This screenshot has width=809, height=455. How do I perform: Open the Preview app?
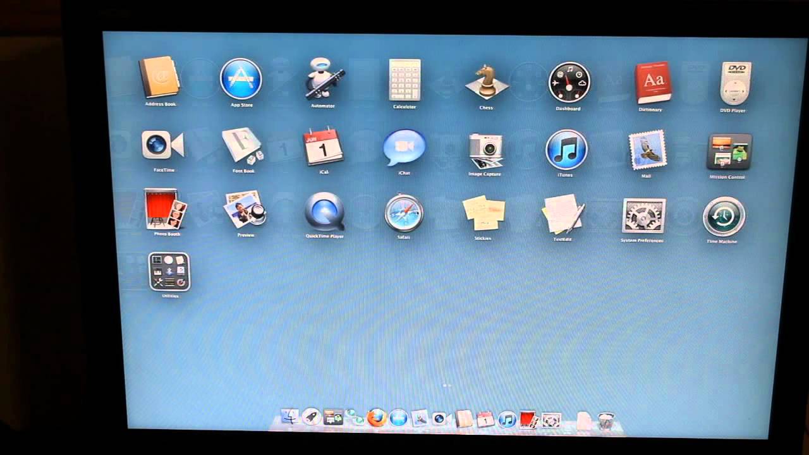click(245, 210)
